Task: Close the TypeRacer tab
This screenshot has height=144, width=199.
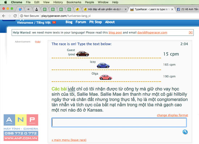Action: click(172, 9)
